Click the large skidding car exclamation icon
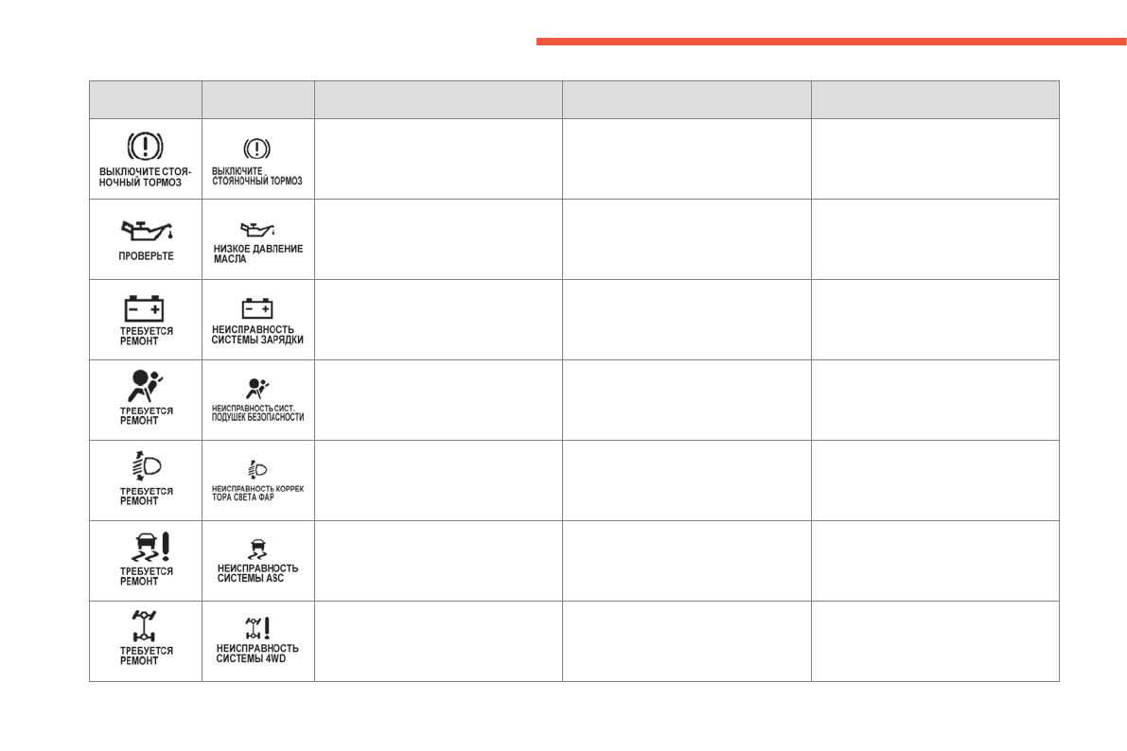 tap(147, 547)
